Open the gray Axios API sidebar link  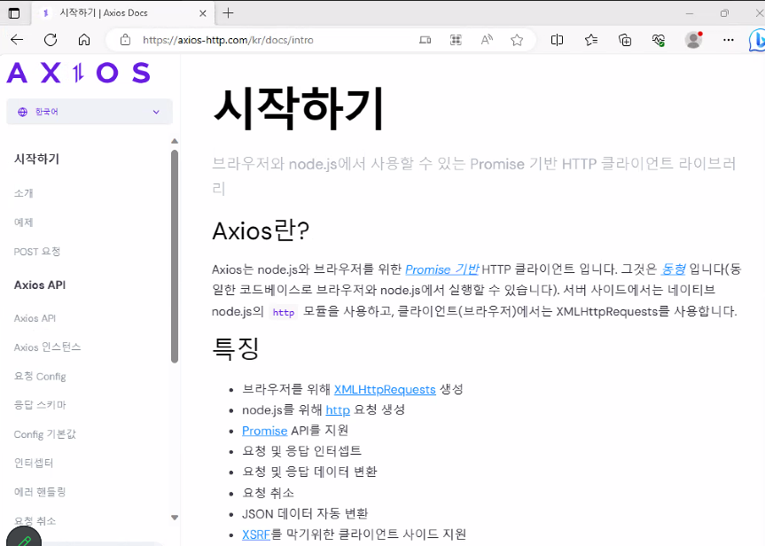click(x=35, y=318)
